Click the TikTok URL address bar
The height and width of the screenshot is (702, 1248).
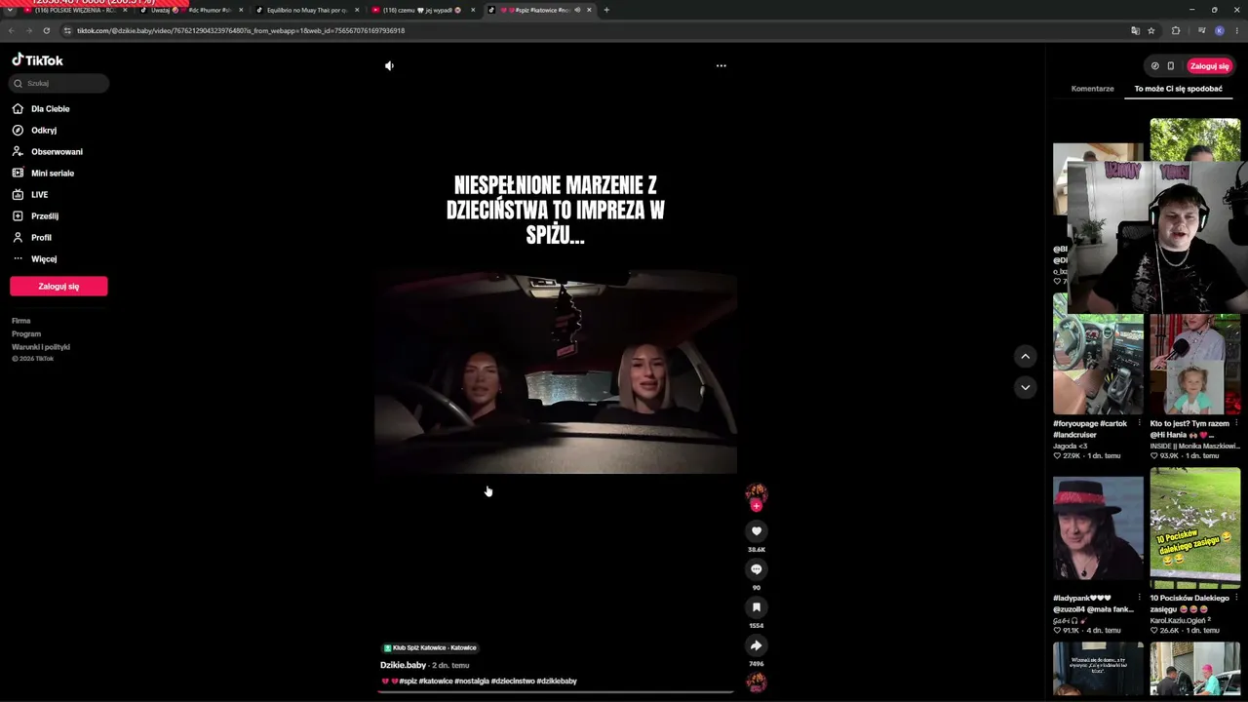(585, 30)
